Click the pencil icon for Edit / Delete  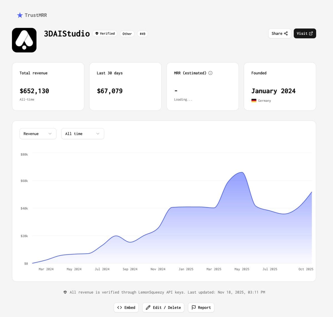[x=148, y=308]
